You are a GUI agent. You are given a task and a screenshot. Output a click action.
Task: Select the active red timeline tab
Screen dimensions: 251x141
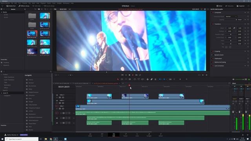click(x=106, y=83)
